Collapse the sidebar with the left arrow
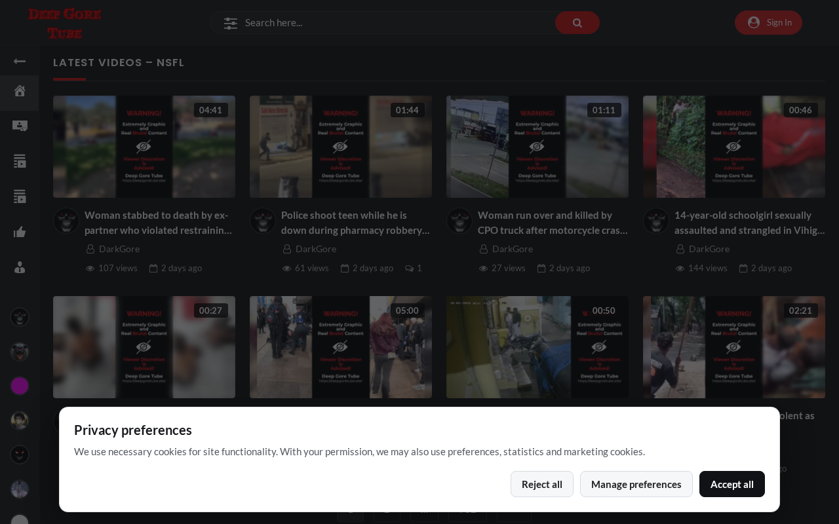 pos(20,62)
